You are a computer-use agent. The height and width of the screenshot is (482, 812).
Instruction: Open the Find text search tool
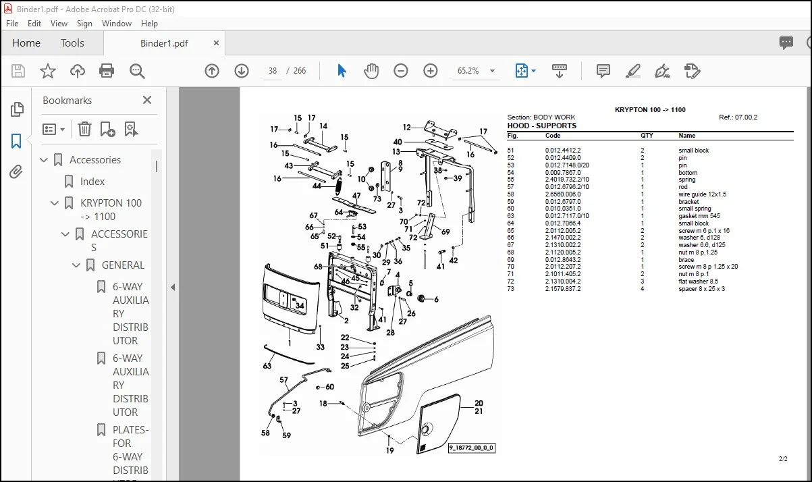pyautogui.click(x=137, y=71)
